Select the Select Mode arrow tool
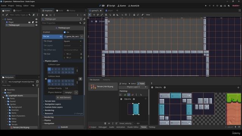Screen dimensions: 242x136 pos(90,15)
